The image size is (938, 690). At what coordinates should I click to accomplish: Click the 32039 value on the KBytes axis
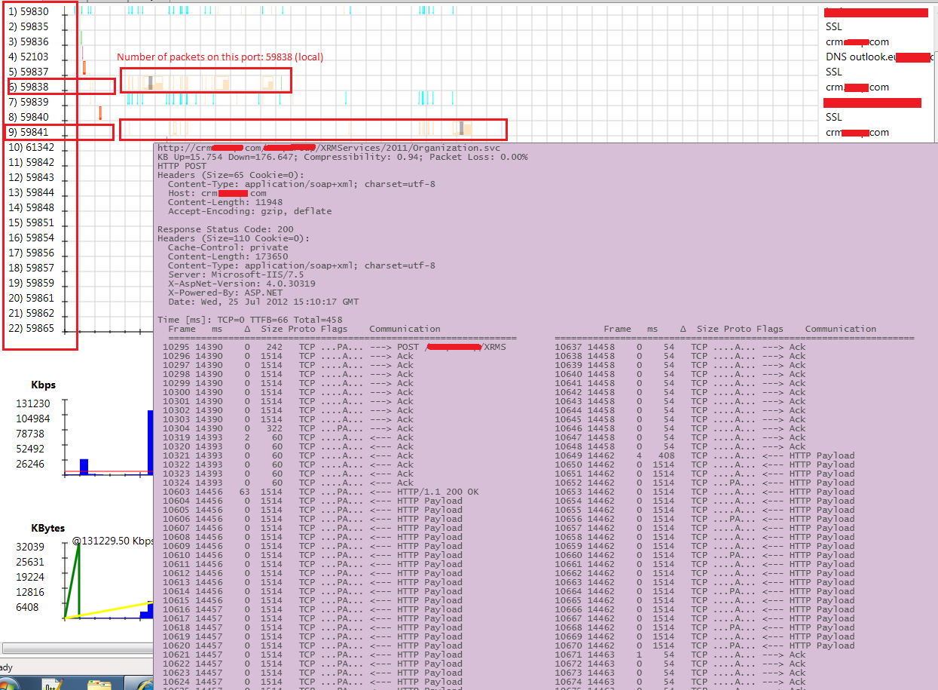31,547
